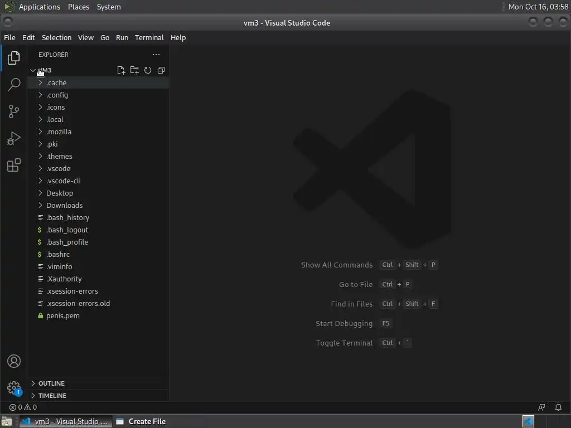Open the Go menu
The height and width of the screenshot is (428, 571).
[x=105, y=38]
